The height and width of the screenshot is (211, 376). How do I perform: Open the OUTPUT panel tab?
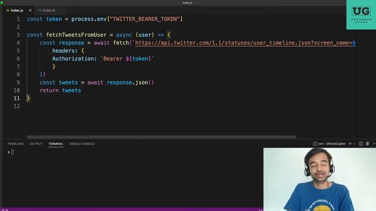[x=36, y=144]
